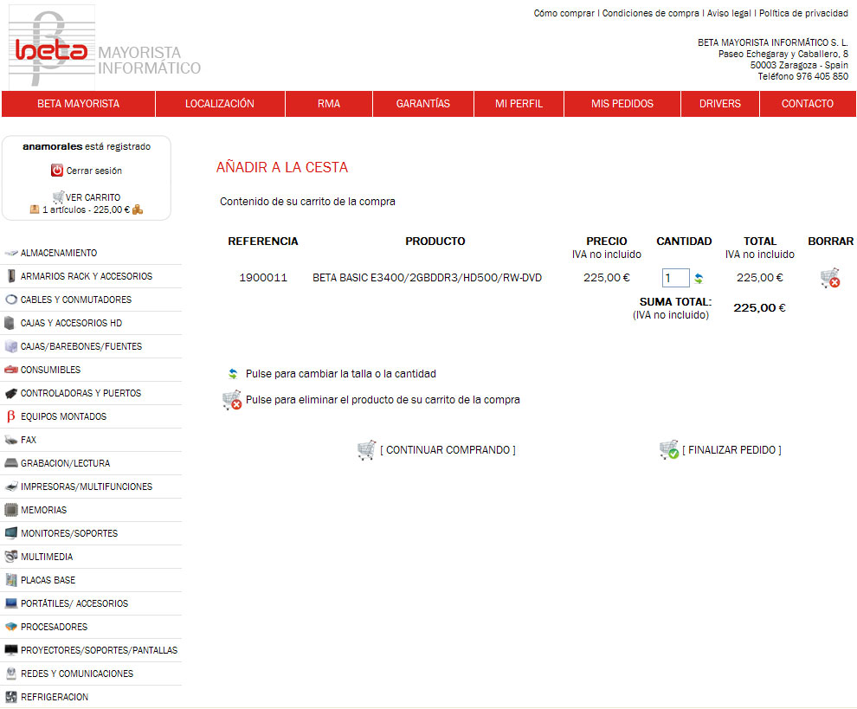Click the SUMA TOTAL amount 225,00 €

[759, 308]
